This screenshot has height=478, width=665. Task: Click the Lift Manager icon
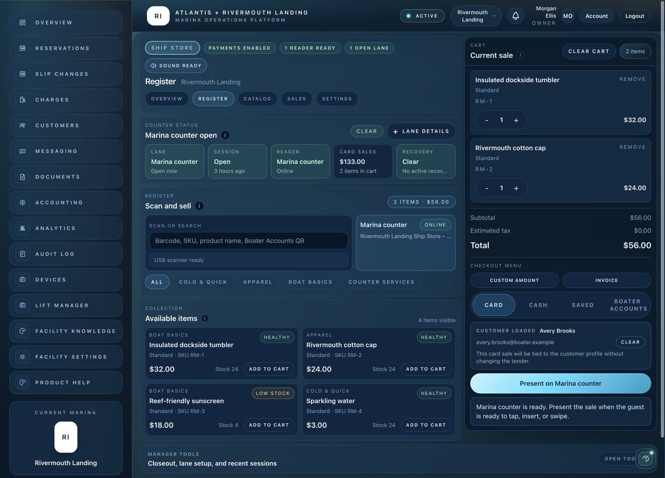pos(23,305)
